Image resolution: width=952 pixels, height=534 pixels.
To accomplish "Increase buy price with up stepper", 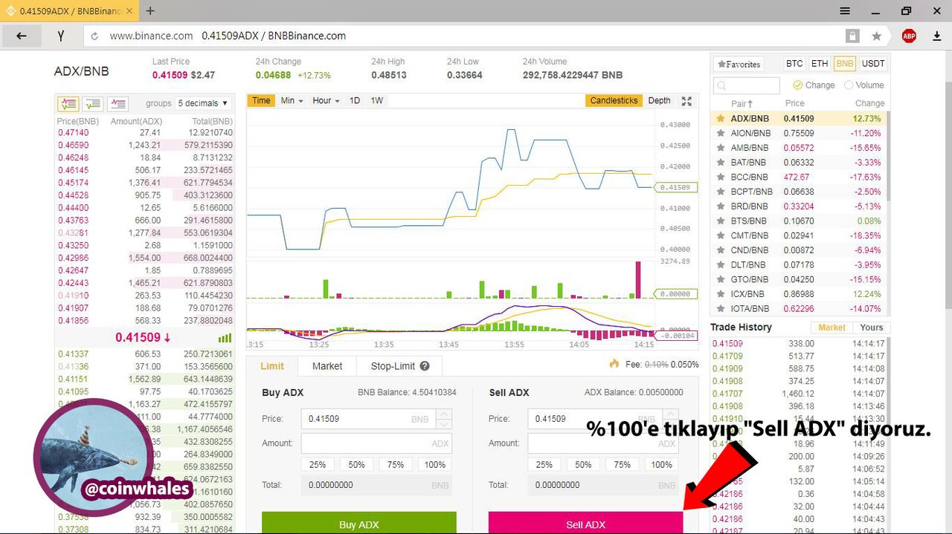I will tap(443, 414).
